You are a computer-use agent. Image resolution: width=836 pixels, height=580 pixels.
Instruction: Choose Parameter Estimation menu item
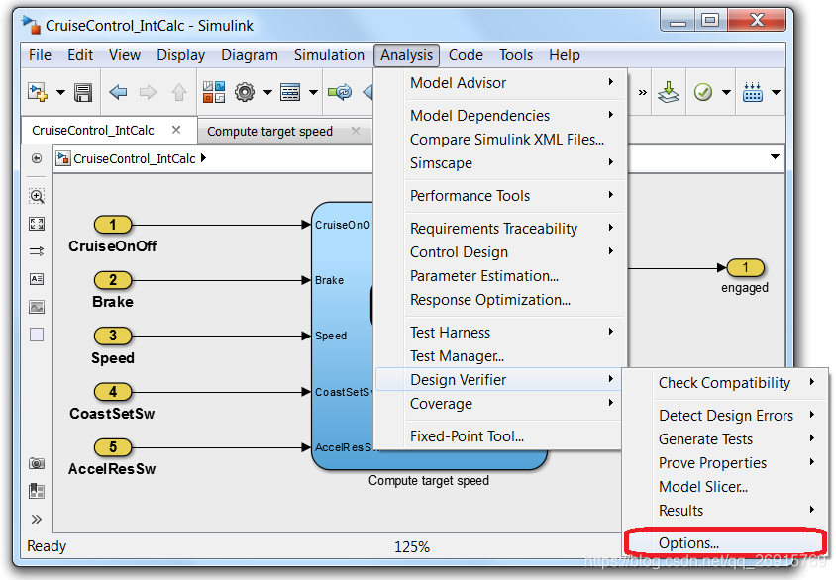pos(499,276)
